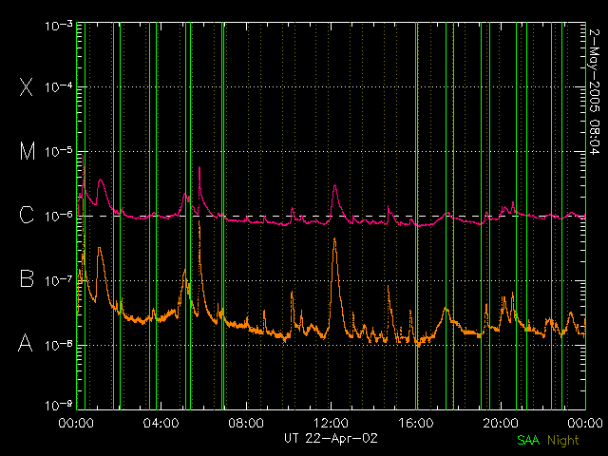Click the 10-6 y-axis tick label
Viewport: 608px width, 456px height.
(59, 216)
